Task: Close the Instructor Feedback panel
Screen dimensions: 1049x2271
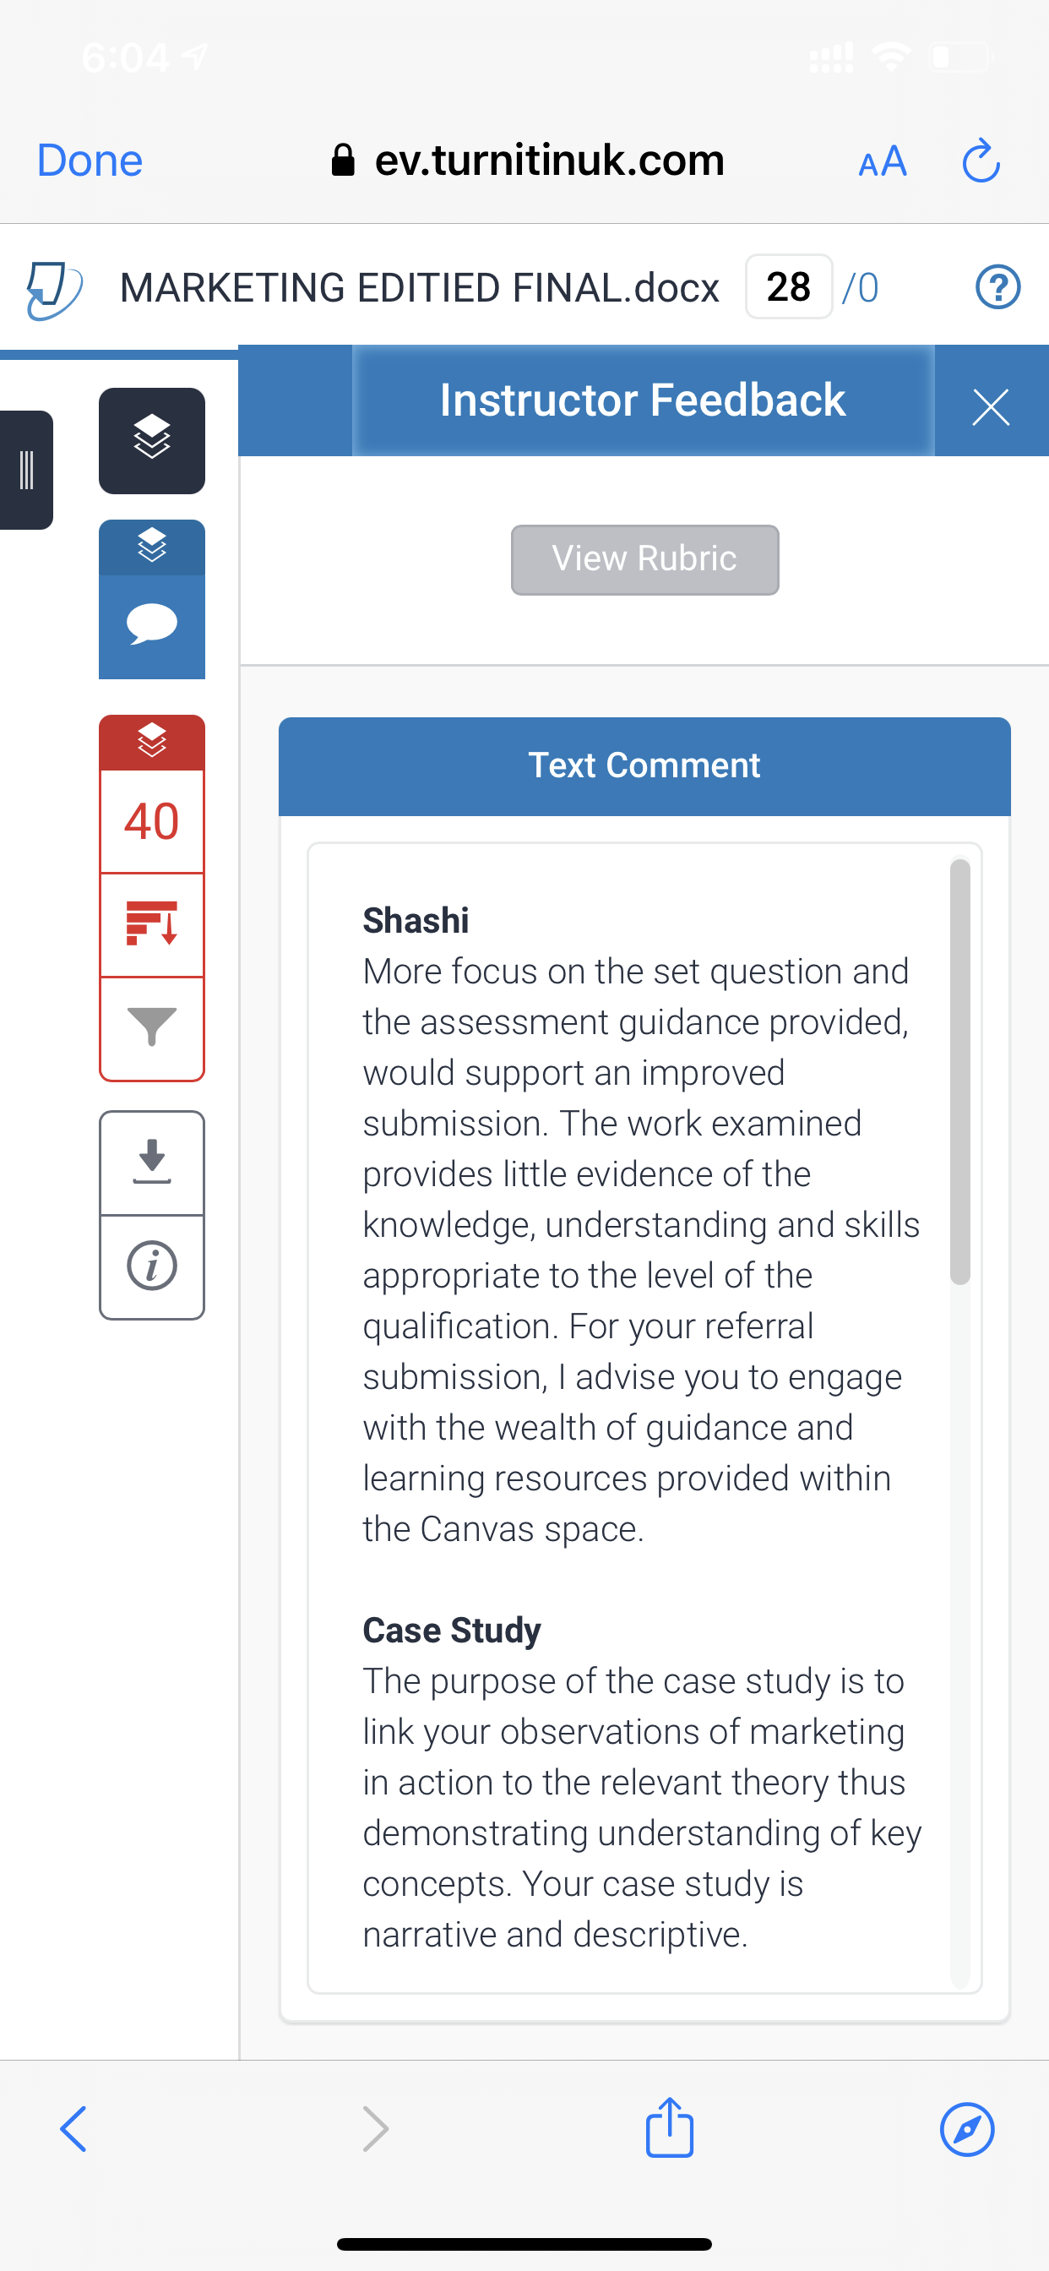Action: click(x=991, y=406)
